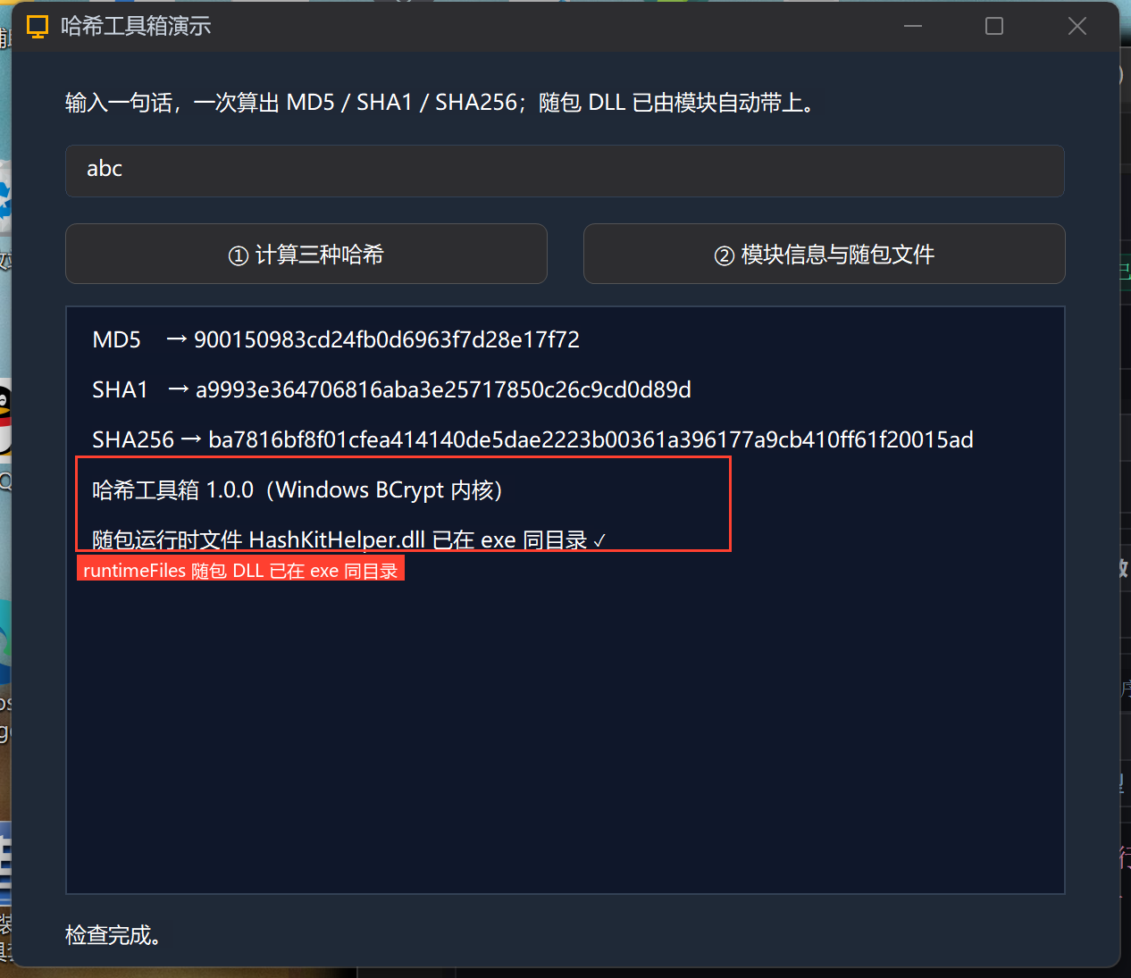Click the hash toolbox app icon in title bar
Screen dimensions: 1131x978
38,27
